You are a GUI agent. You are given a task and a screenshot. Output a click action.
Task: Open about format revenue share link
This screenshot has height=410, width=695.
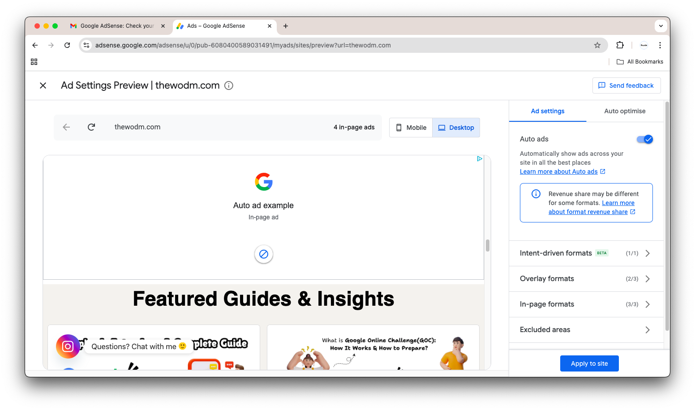(x=592, y=212)
